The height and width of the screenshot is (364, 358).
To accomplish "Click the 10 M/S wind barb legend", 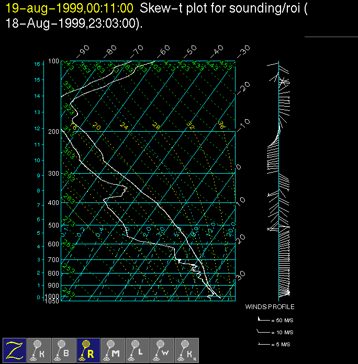I will pos(275,332).
